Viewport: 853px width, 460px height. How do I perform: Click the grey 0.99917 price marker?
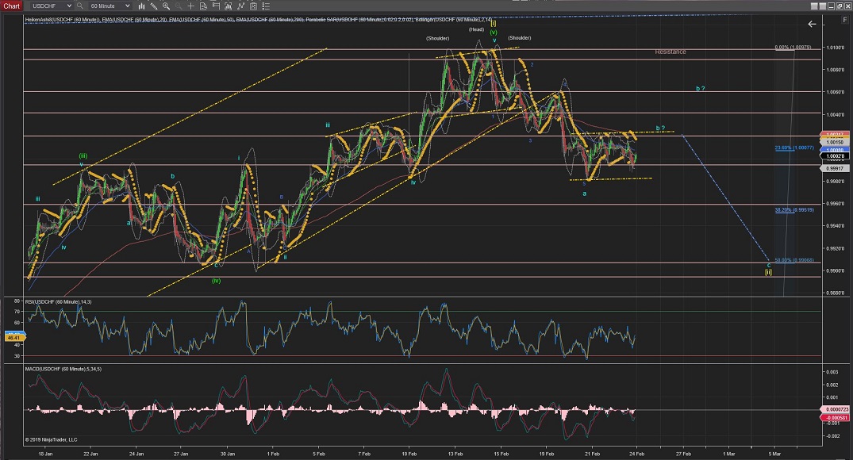836,169
